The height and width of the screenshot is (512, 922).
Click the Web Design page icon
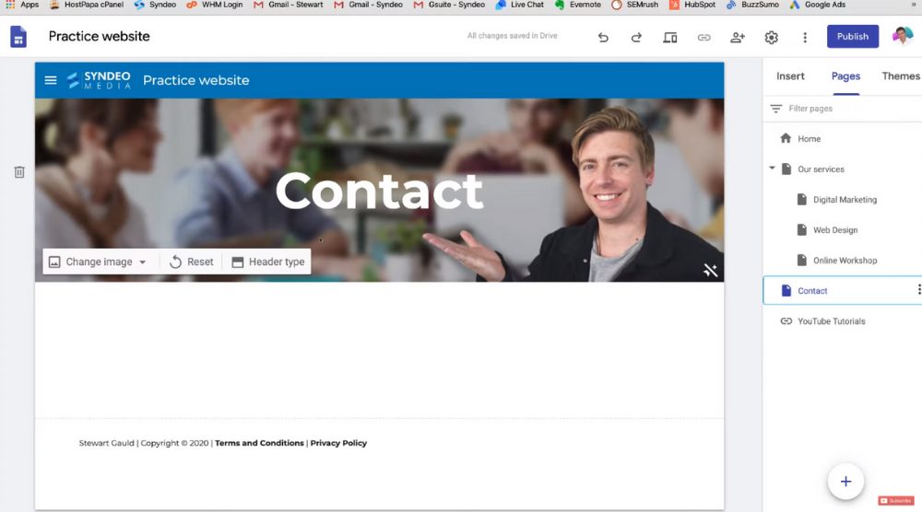click(x=801, y=229)
